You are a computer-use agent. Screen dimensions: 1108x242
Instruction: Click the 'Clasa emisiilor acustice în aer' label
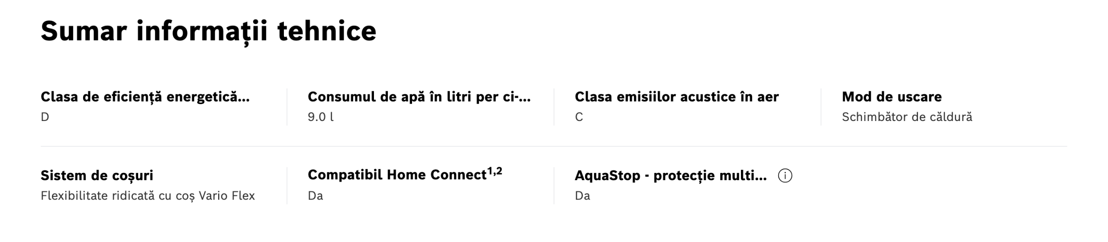pos(676,97)
